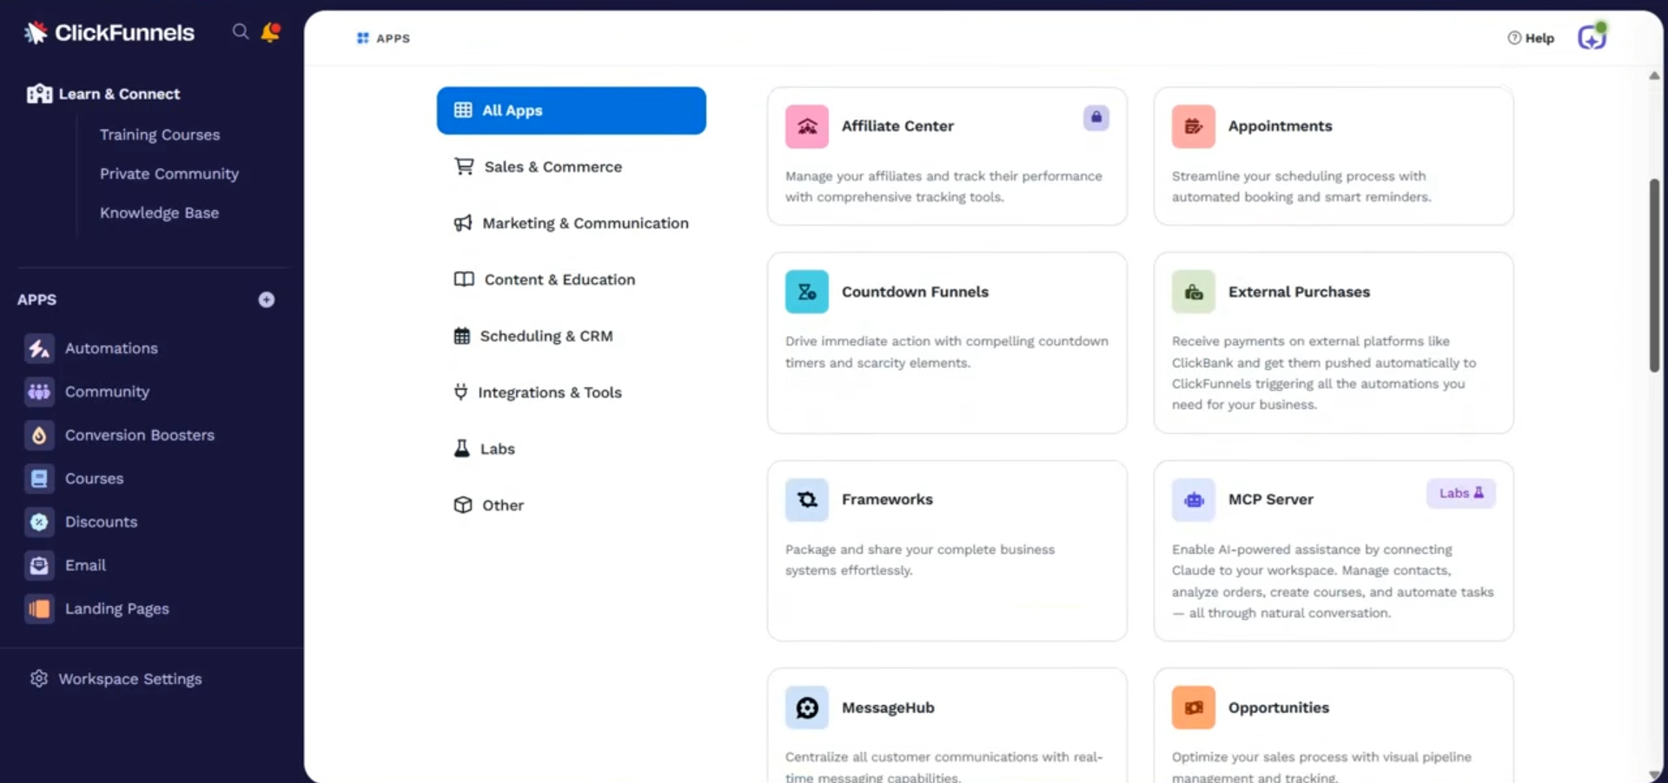Click the Frameworks title

pyautogui.click(x=887, y=499)
